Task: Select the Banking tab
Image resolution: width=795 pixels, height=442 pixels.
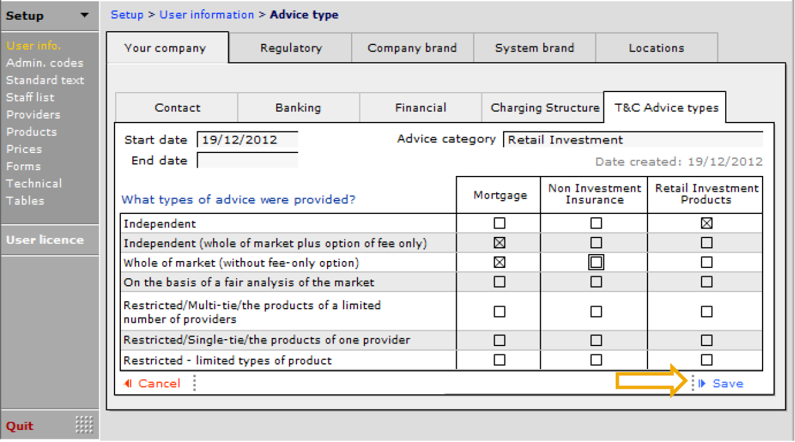Action: [298, 108]
